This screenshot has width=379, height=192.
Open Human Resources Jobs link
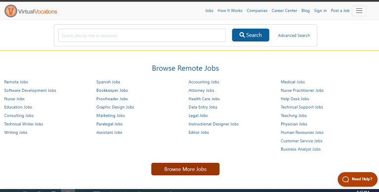pyautogui.click(x=302, y=132)
